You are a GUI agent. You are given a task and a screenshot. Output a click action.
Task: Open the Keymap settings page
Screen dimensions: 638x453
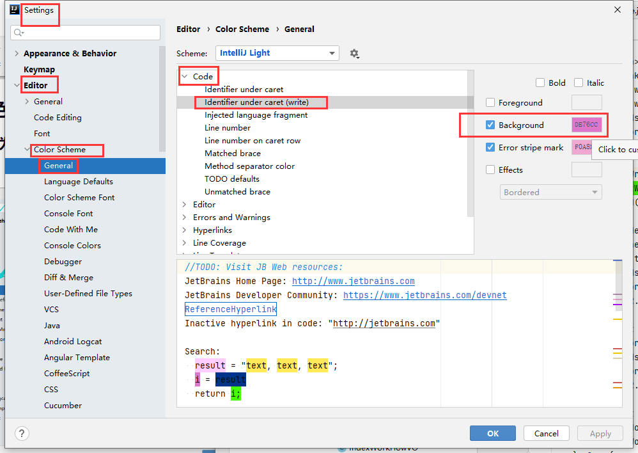click(x=39, y=70)
